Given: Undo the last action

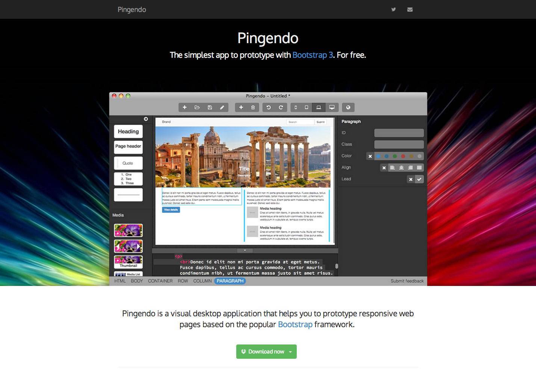Looking at the screenshot, I should pyautogui.click(x=269, y=107).
